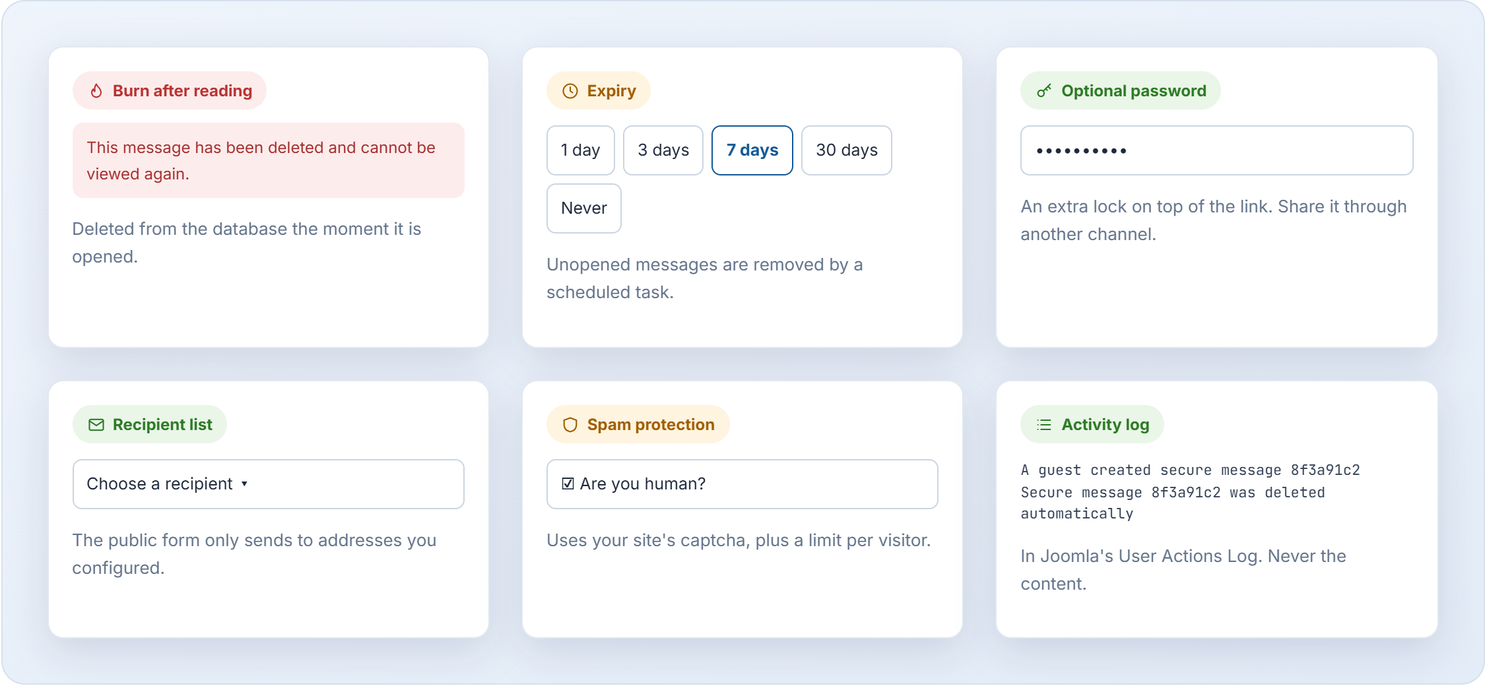Click 'A guest created secure message 8f3a91c2' log line
Screen dimensions: 1485x686
pos(1190,470)
